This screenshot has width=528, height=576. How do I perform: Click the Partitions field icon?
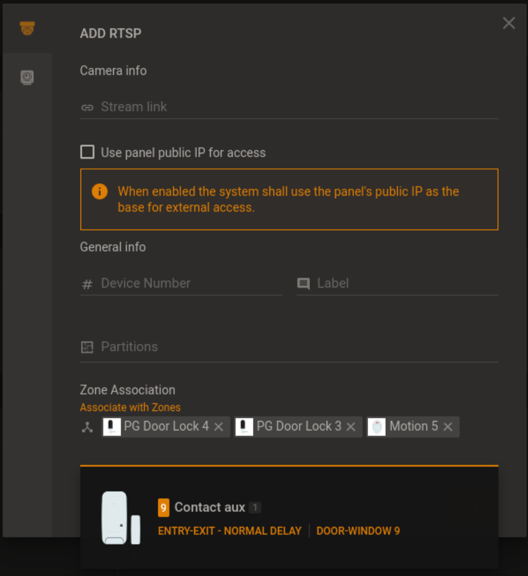87,347
